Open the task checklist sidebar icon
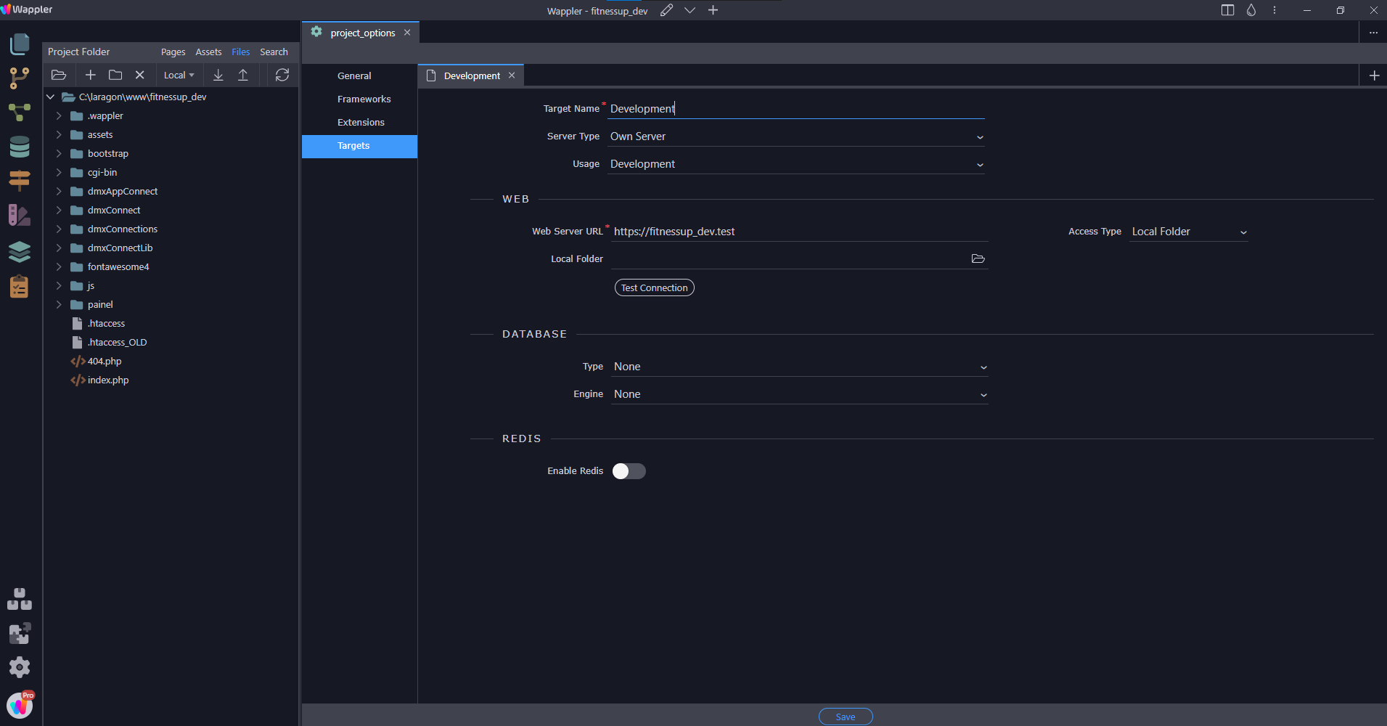1387x726 pixels. coord(19,287)
